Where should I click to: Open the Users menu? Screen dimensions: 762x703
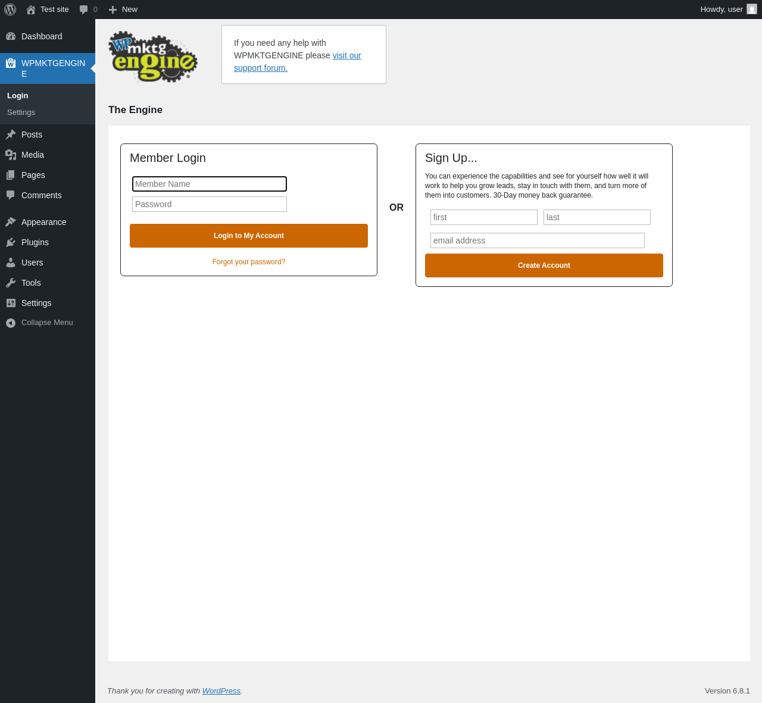48,263
